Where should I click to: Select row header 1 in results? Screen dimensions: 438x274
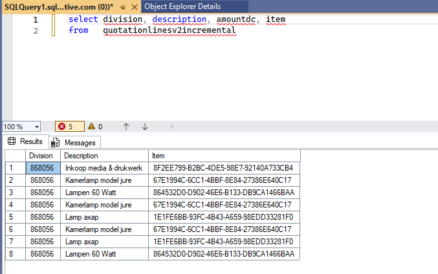point(16,168)
